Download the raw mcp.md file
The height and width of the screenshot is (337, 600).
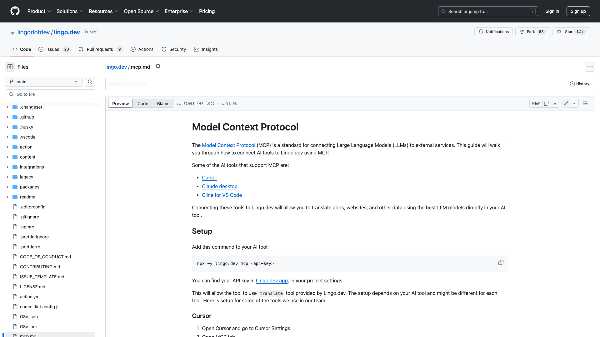[555, 103]
